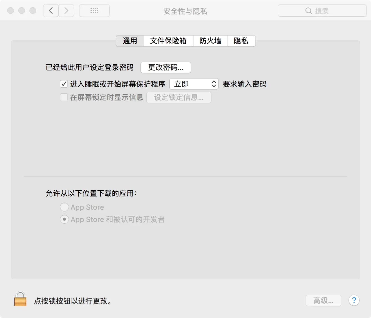Open the 文件保险箱 tab
The image size is (371, 318).
[x=168, y=41]
